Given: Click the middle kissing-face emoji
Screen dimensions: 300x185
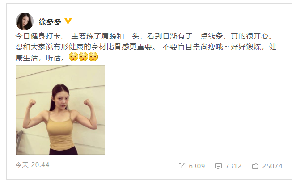Looking at the screenshot, I should tap(84, 56).
